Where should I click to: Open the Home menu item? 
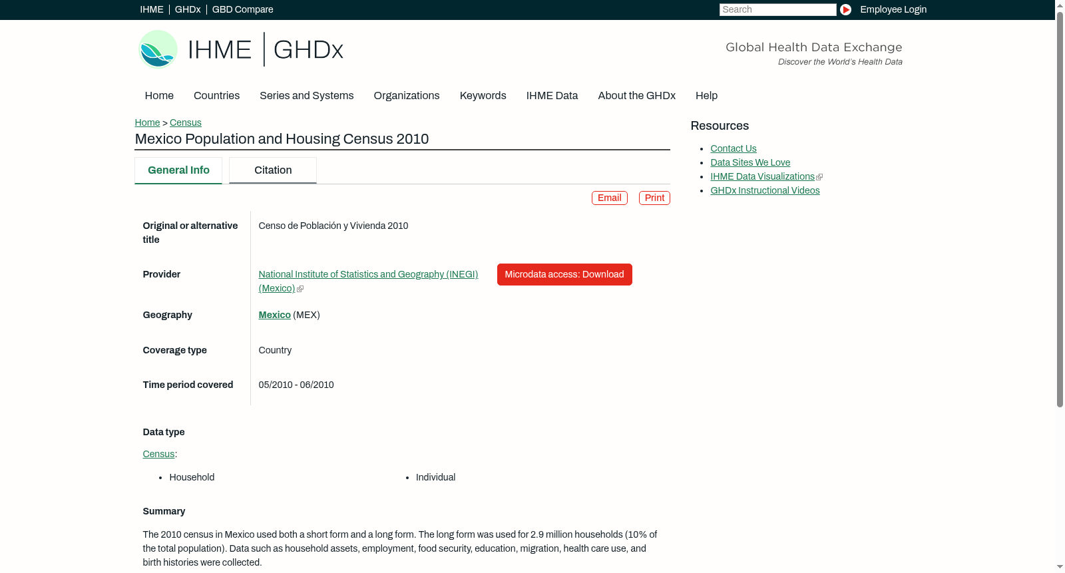tap(159, 96)
